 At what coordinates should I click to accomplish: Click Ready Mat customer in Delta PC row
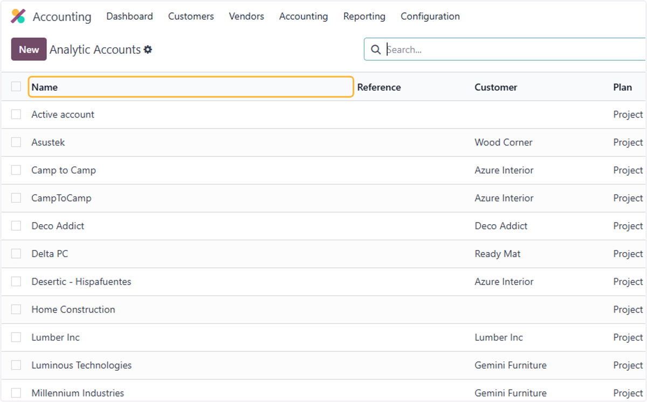[498, 254]
